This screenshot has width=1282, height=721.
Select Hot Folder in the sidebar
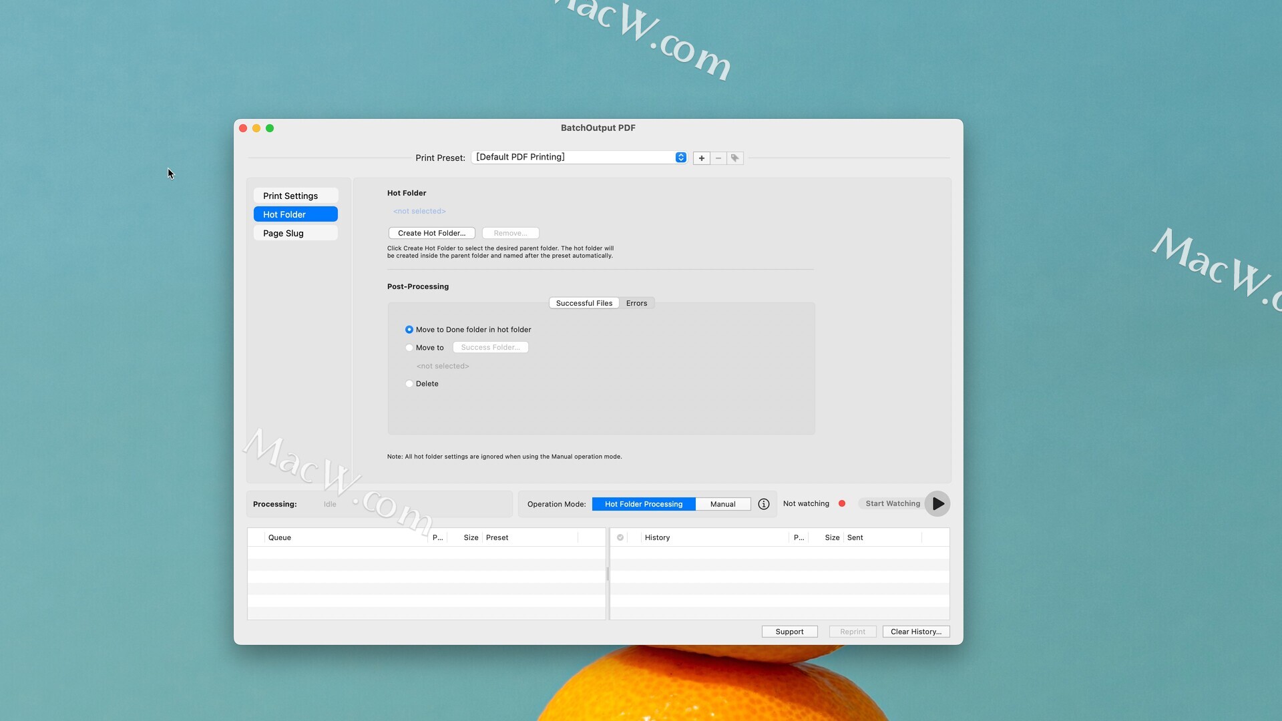[x=296, y=214]
